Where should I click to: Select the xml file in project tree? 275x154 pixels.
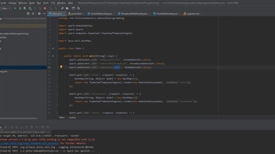point(4,71)
